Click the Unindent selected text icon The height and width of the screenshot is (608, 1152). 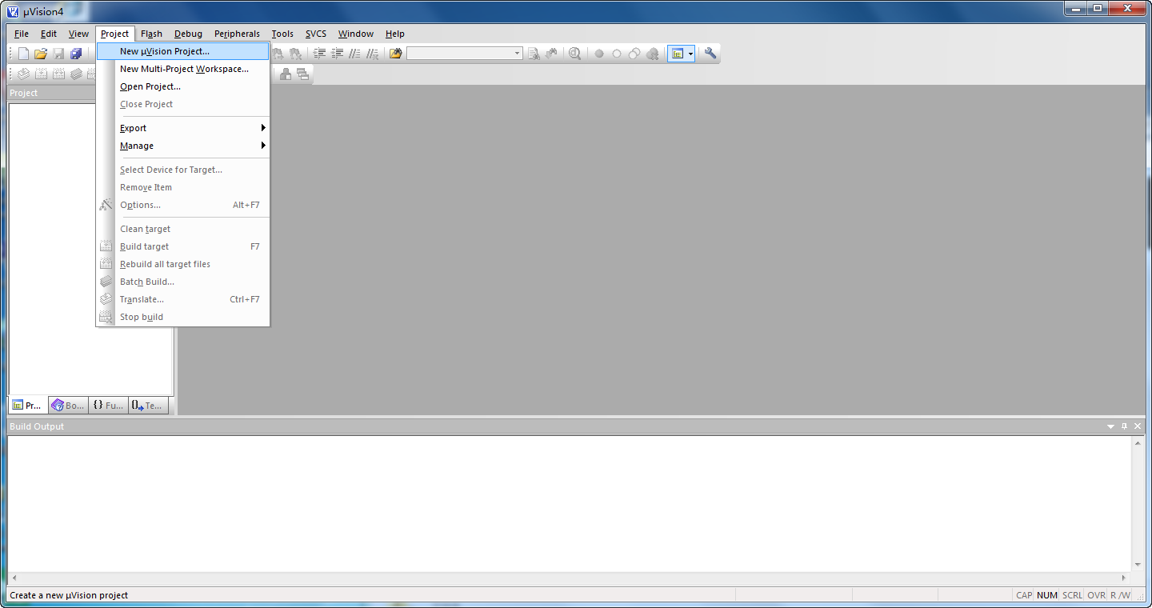tap(338, 54)
